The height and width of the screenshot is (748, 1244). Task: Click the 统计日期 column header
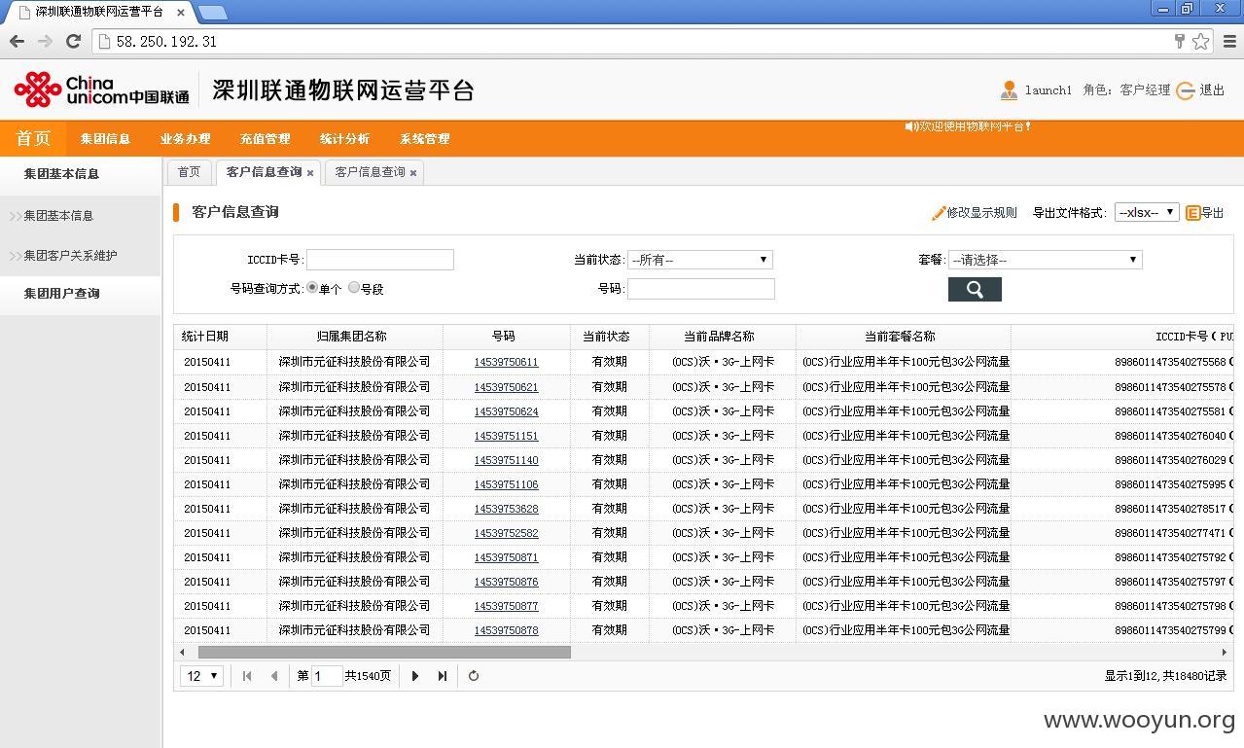click(x=220, y=337)
